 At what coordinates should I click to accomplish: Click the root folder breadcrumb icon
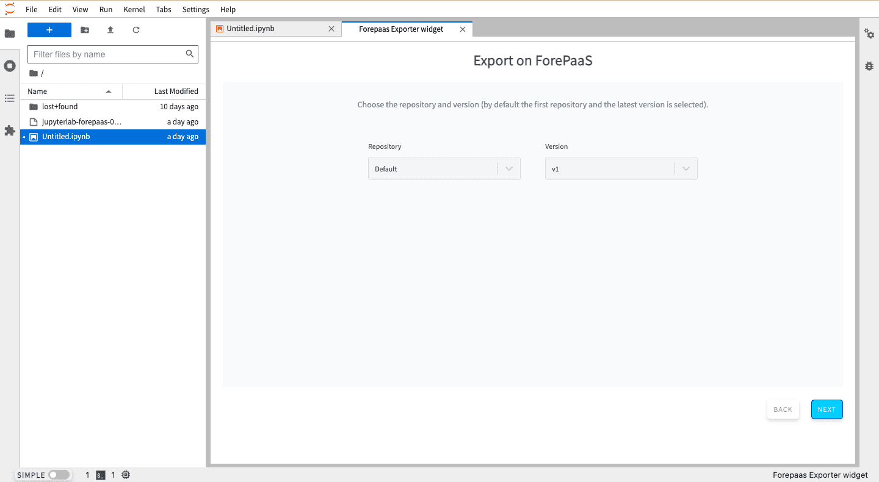point(34,73)
